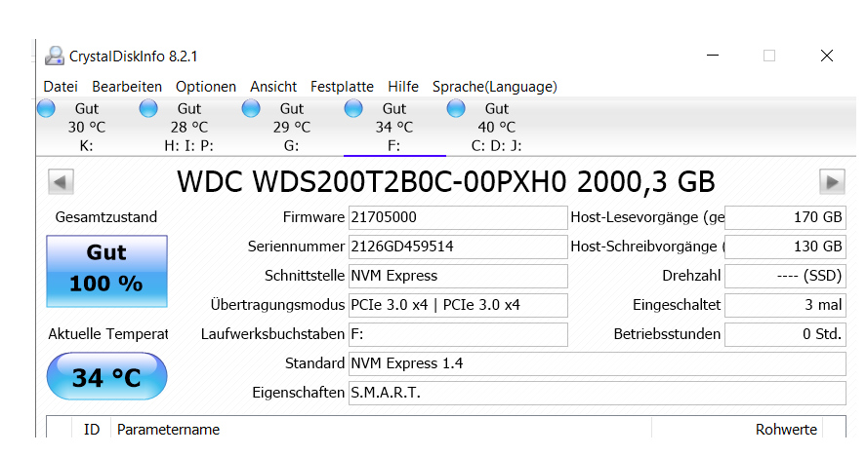Viewport: 867px width, 456px height.
Task: Click the 34 °C temperature button
Action: point(106,376)
